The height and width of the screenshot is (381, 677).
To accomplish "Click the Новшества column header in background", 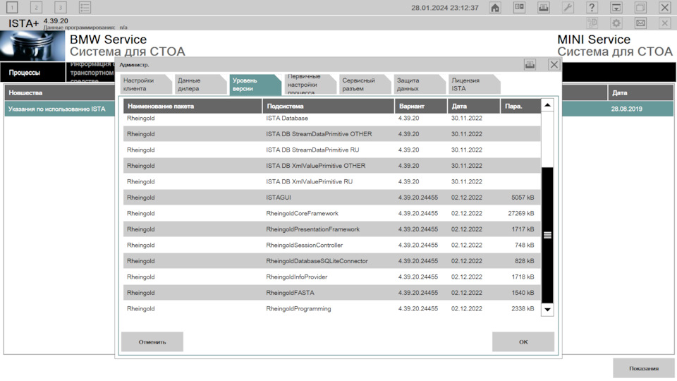I will pos(59,92).
